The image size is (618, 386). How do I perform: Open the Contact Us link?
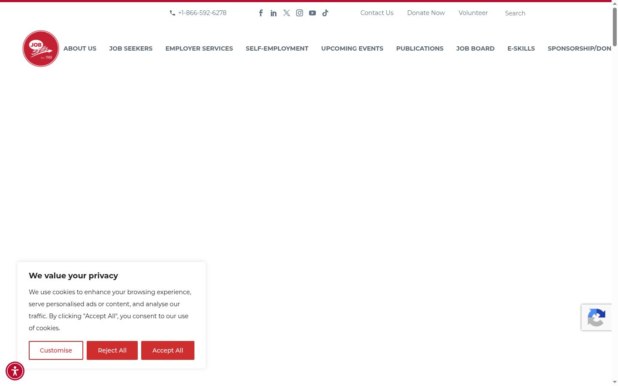tap(377, 13)
